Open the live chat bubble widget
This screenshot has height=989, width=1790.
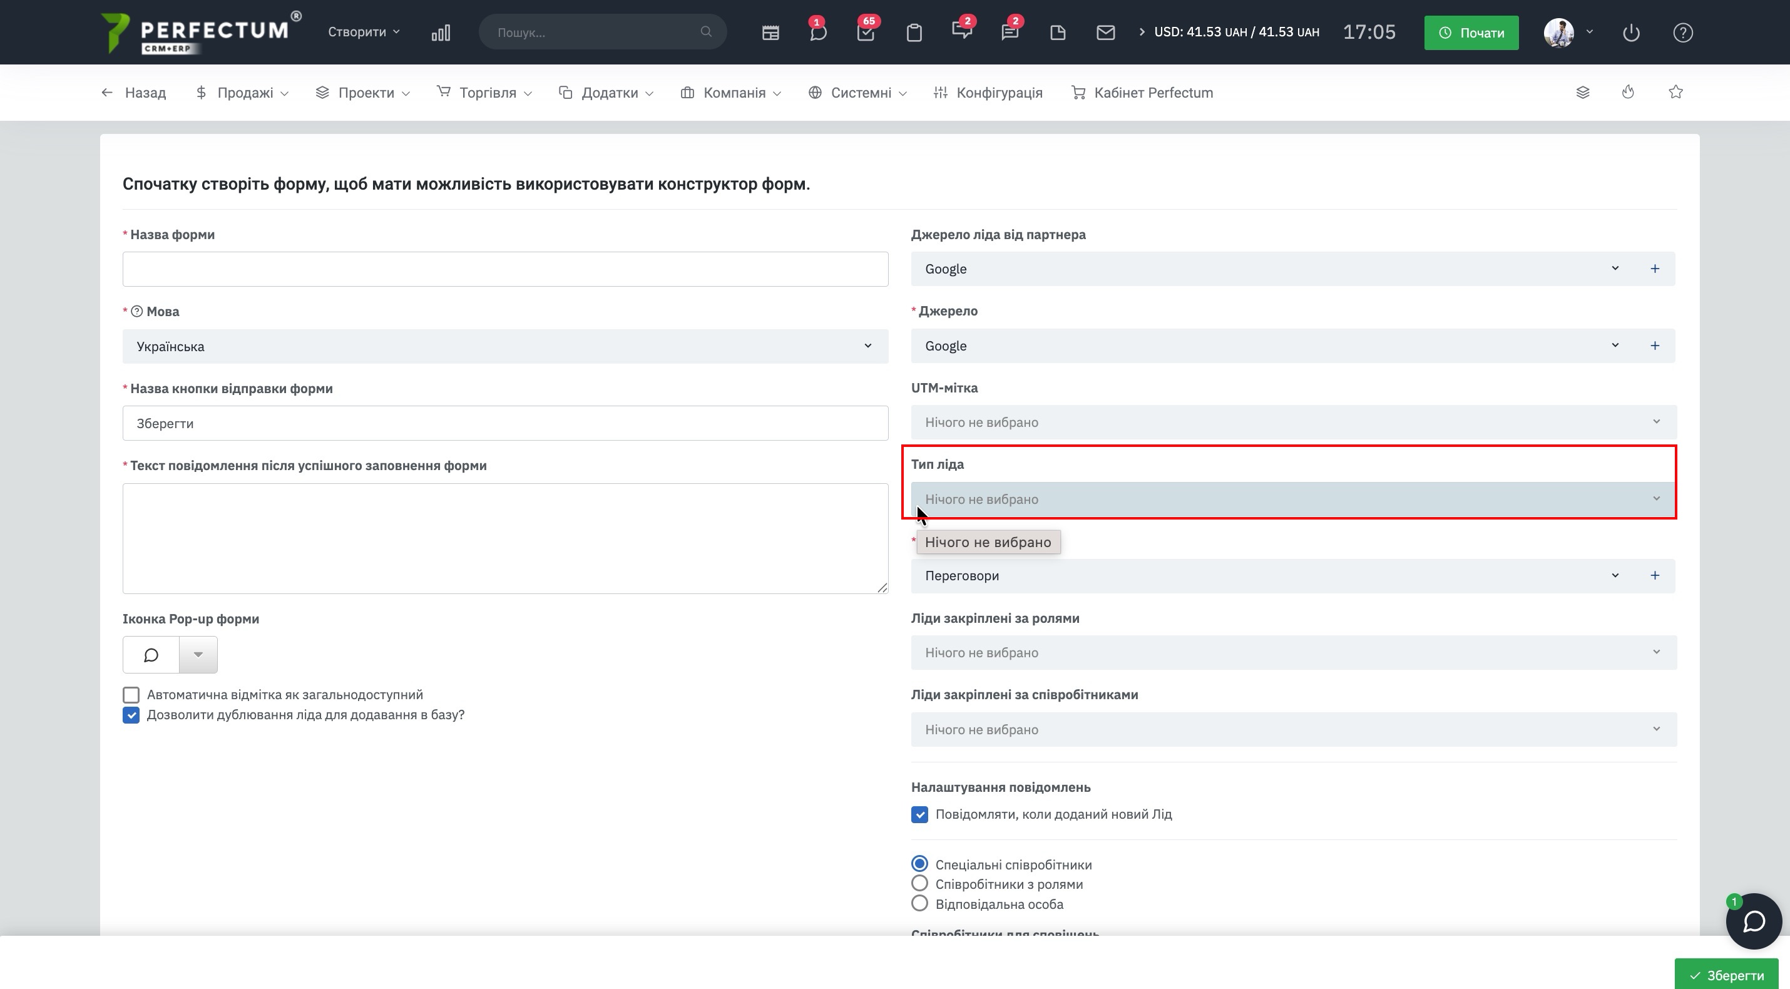point(1753,921)
